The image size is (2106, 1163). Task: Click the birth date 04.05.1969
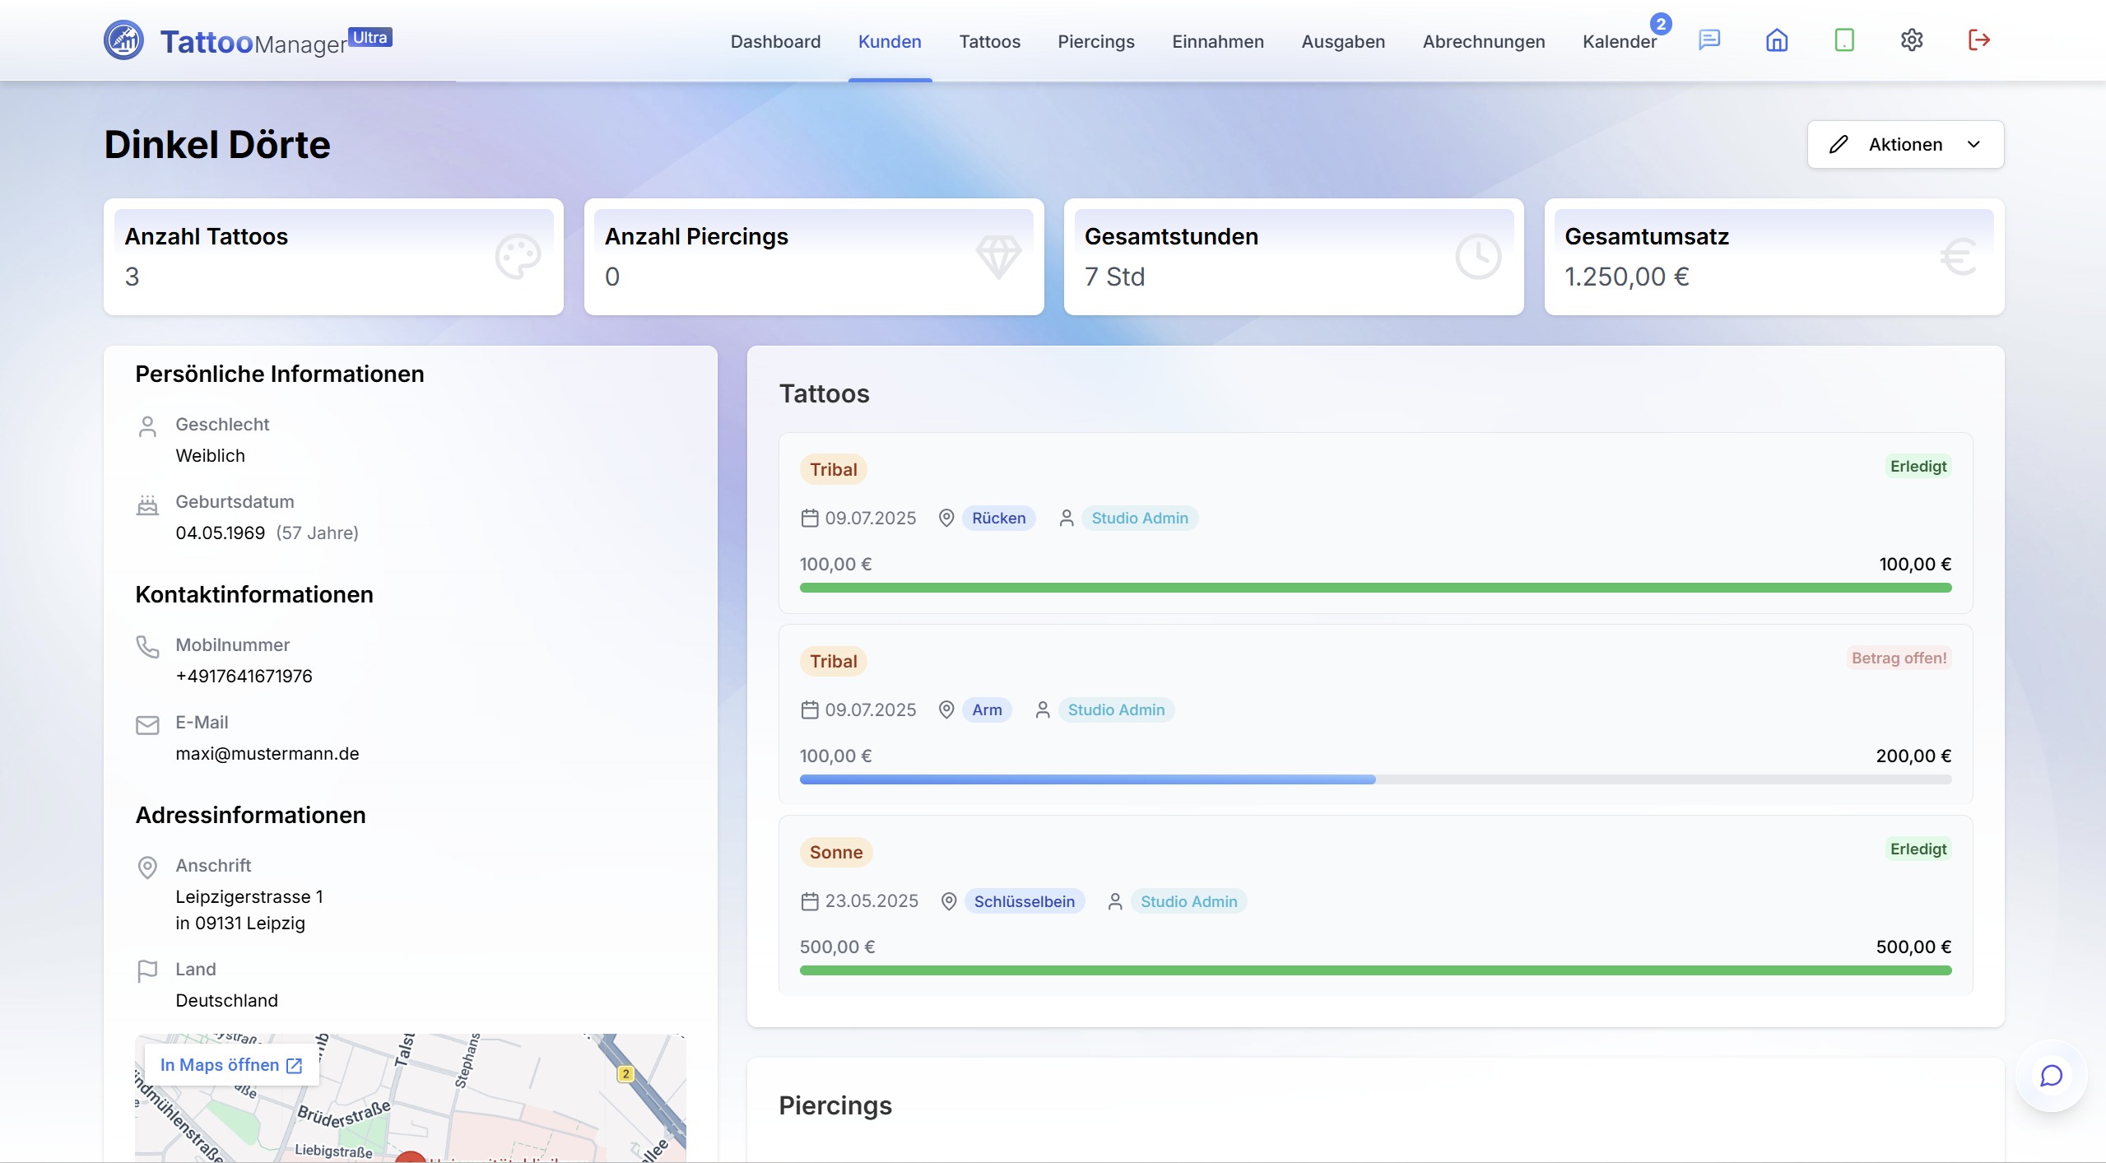coord(220,533)
